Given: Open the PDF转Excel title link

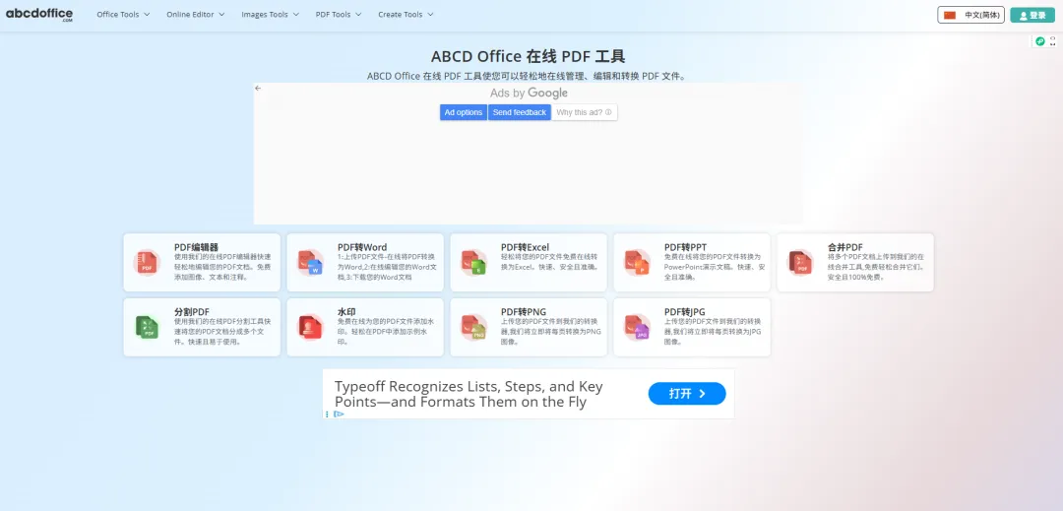Looking at the screenshot, I should 525,247.
